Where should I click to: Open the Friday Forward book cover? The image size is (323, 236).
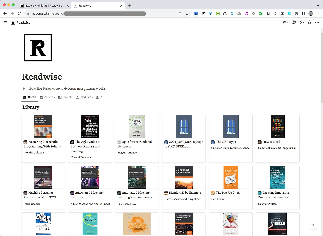(90, 224)
